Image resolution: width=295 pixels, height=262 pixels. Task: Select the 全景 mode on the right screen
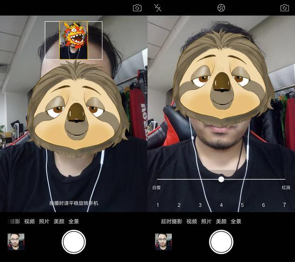236,221
